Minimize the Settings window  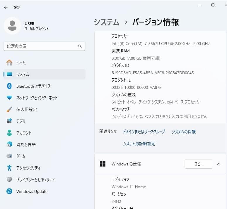pos(199,5)
